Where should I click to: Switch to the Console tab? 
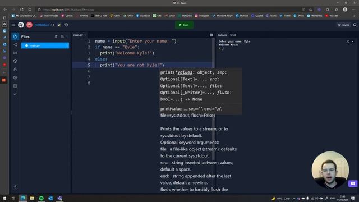pyautogui.click(x=222, y=35)
